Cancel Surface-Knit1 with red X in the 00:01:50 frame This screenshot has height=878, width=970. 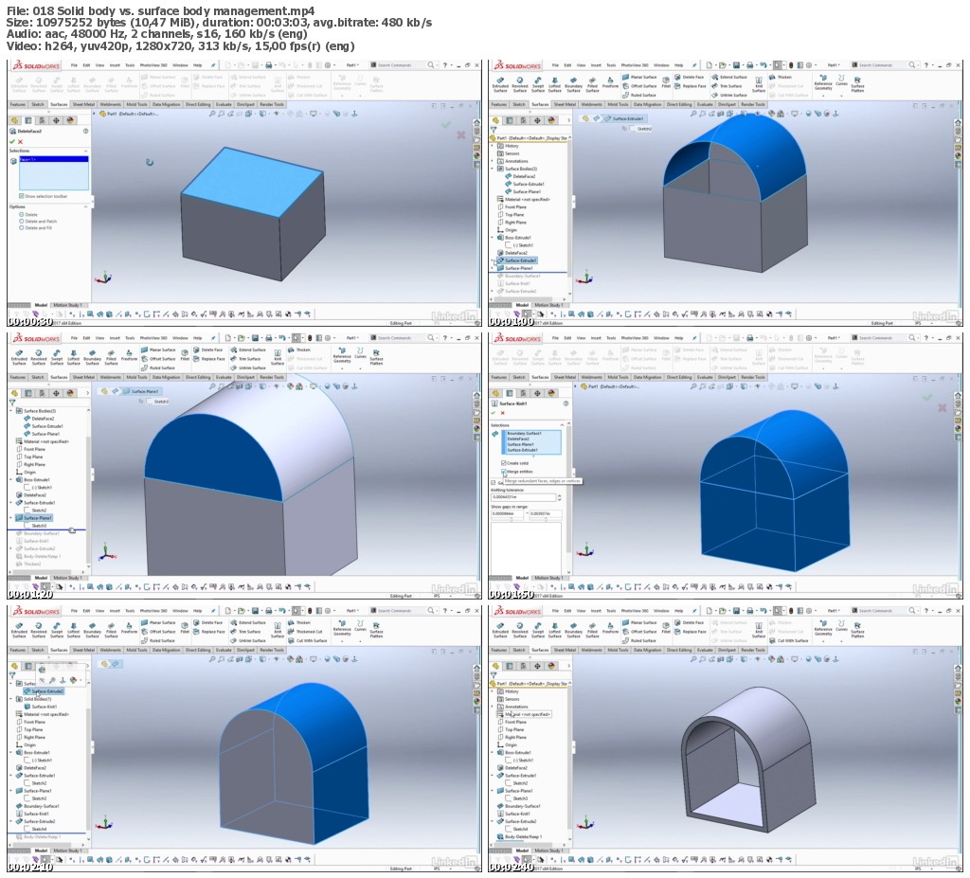(502, 413)
